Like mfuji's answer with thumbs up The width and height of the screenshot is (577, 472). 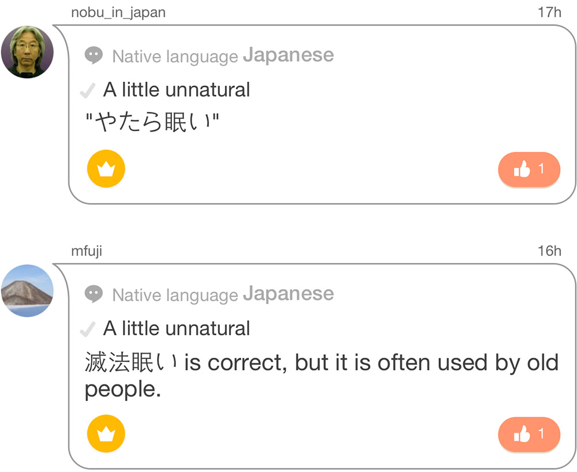529,434
